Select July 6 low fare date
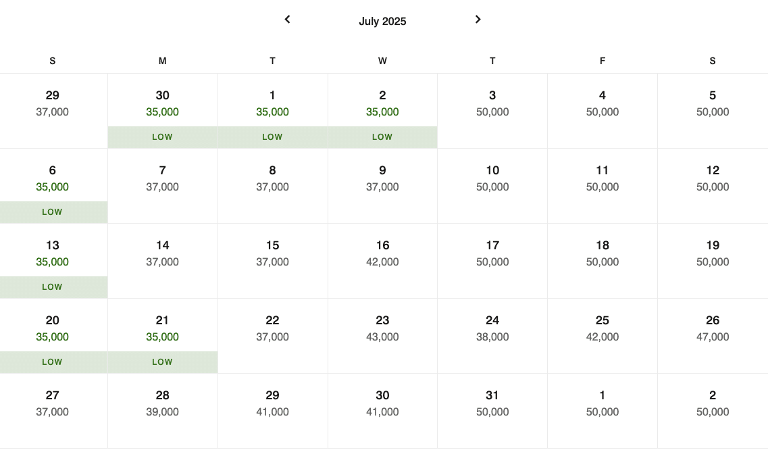This screenshot has height=452, width=768. pyautogui.click(x=53, y=186)
